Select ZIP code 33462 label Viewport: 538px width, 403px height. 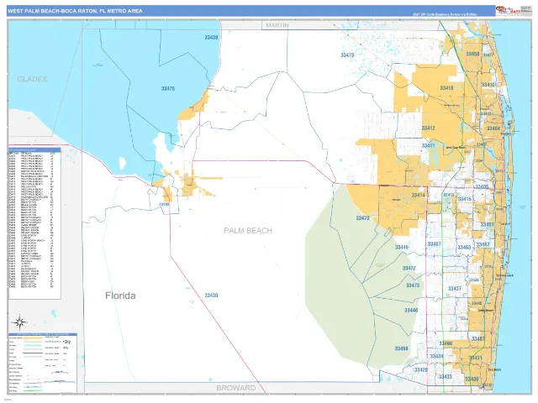click(483, 244)
